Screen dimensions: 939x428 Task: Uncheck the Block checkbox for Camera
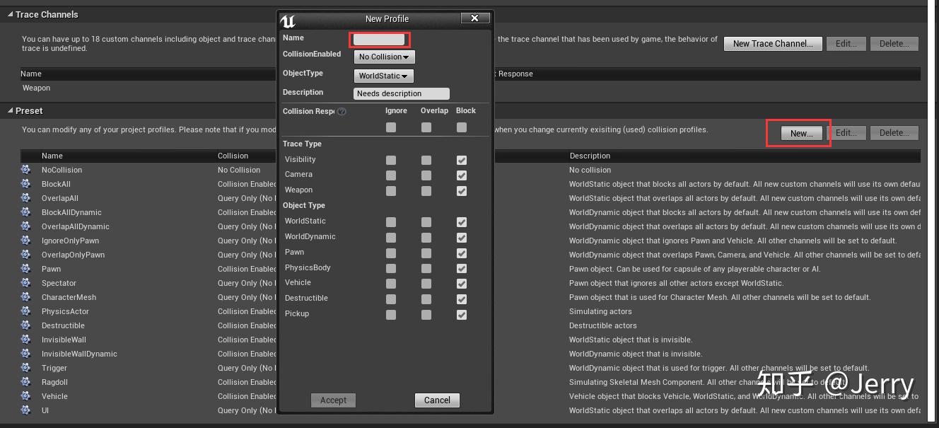462,175
